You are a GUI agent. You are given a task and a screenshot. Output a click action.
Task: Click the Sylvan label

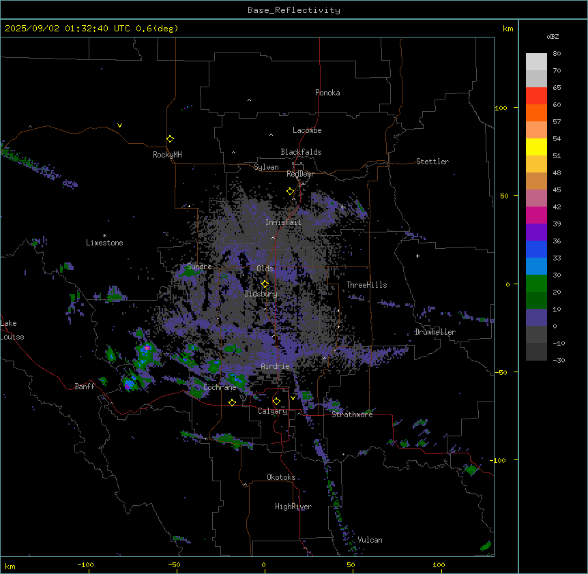pos(266,167)
